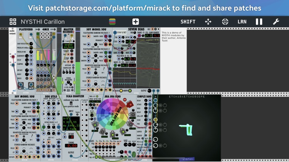Click the Plateverb Dry/Wet knob
The width and height of the screenshot is (289, 162).
click(27, 70)
